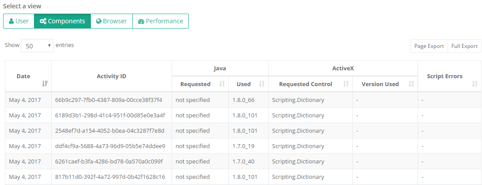Select the Performance view tab
The image size is (482, 185).
pos(161,21)
